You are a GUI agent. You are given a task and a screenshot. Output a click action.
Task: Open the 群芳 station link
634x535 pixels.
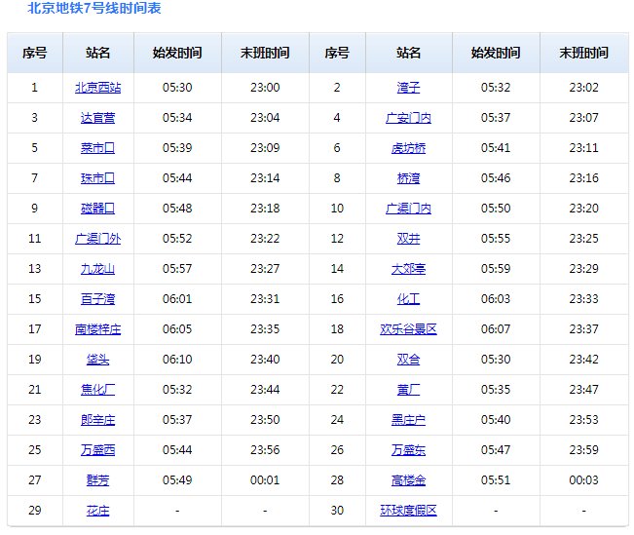tap(97, 480)
